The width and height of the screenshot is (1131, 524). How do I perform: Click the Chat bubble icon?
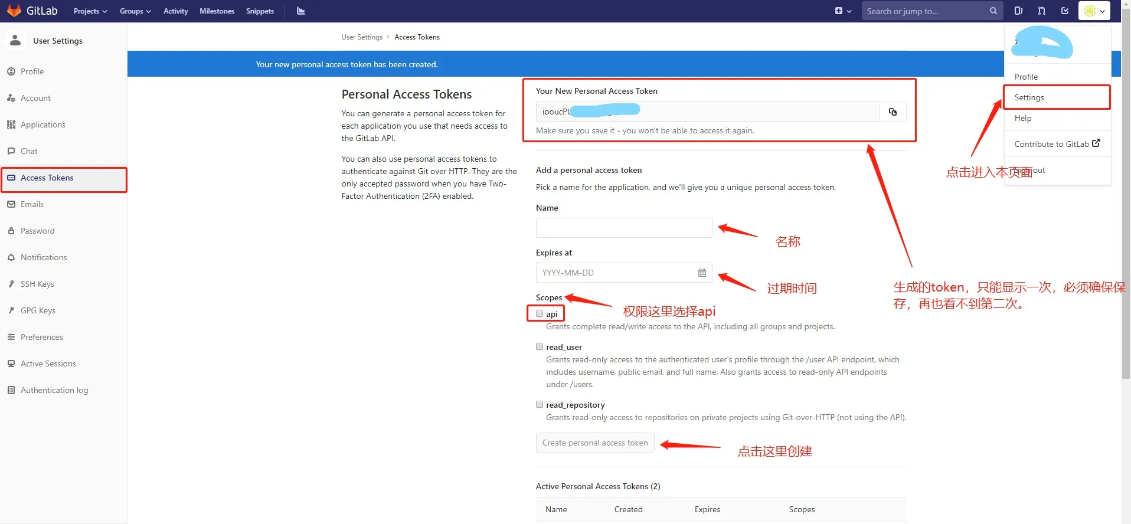click(x=11, y=151)
